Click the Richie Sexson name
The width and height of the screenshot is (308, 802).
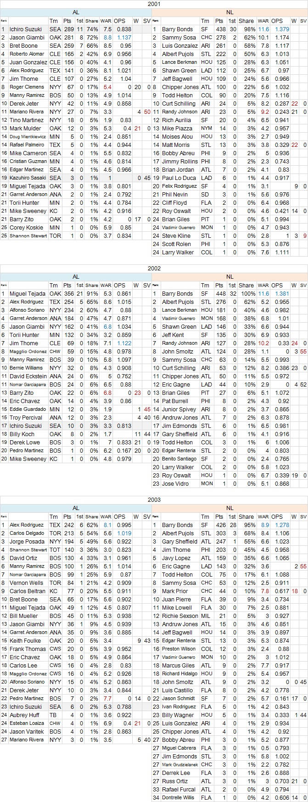(x=180, y=616)
